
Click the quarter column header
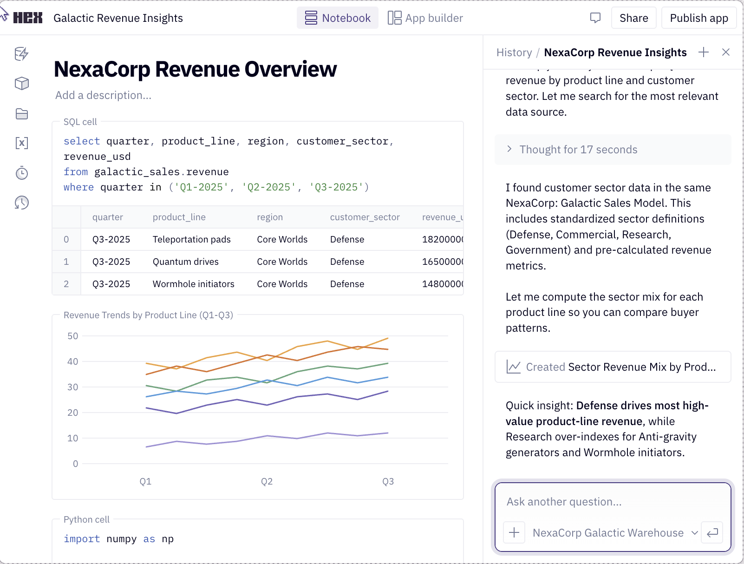108,217
